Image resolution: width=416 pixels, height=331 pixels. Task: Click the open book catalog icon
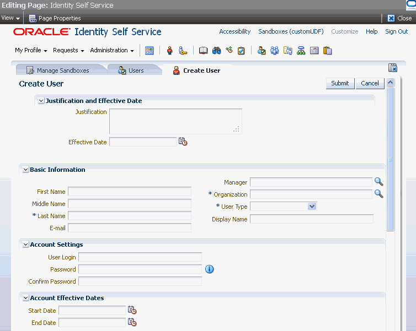[x=203, y=50]
